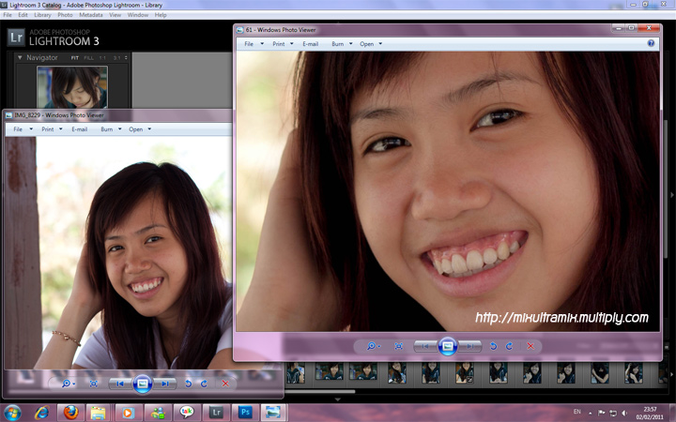Click E-mail in IMG_8229 viewer toolbar
This screenshot has height=422, width=676.
[x=79, y=129]
